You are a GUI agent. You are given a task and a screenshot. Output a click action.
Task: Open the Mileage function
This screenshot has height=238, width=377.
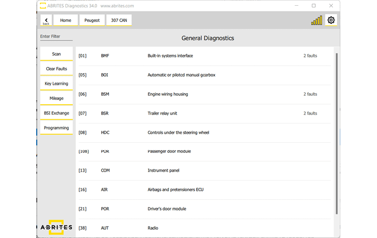click(56, 98)
